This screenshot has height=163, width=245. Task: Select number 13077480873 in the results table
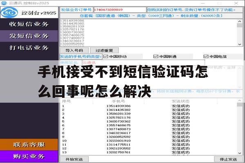118,129
